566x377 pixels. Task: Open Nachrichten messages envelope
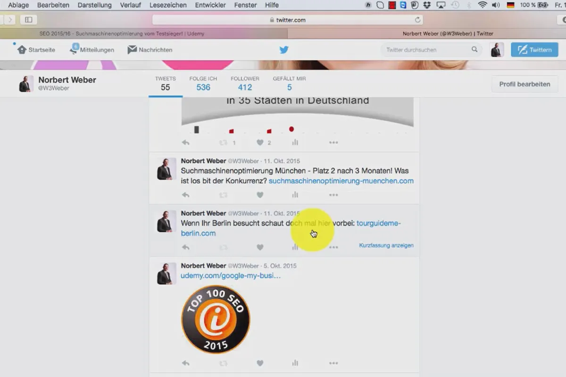pos(132,49)
